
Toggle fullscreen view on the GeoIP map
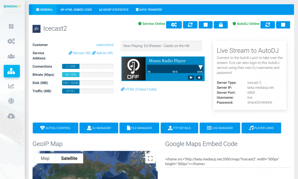(150, 158)
